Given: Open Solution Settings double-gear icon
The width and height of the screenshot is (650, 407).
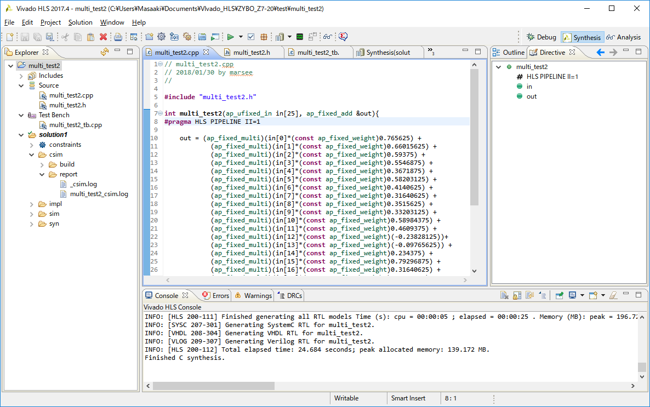Looking at the screenshot, I should click(187, 37).
